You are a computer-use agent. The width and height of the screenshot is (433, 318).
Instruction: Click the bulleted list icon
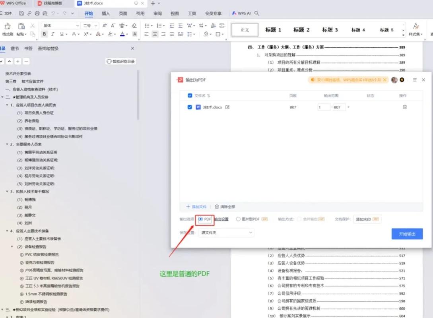(x=148, y=25)
